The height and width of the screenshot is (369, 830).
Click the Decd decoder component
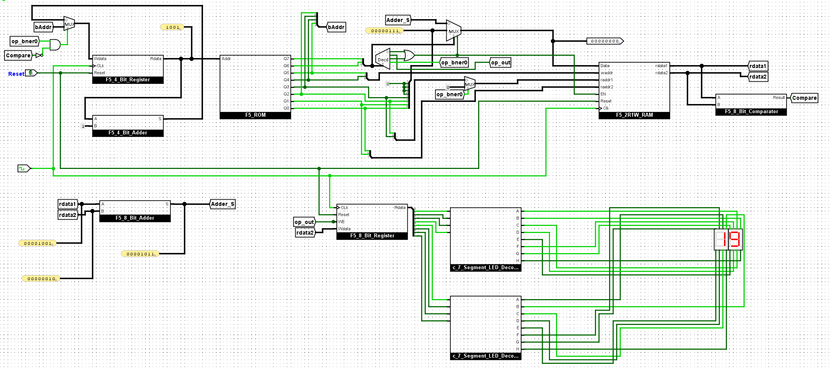point(383,59)
